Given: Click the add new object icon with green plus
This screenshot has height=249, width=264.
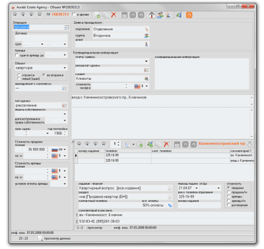Looking at the screenshot, I should (x=97, y=15).
